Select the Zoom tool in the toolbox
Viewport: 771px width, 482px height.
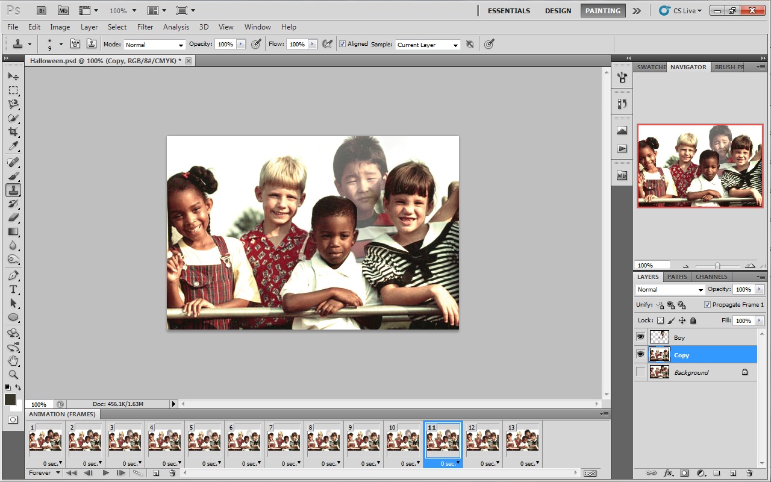(13, 374)
